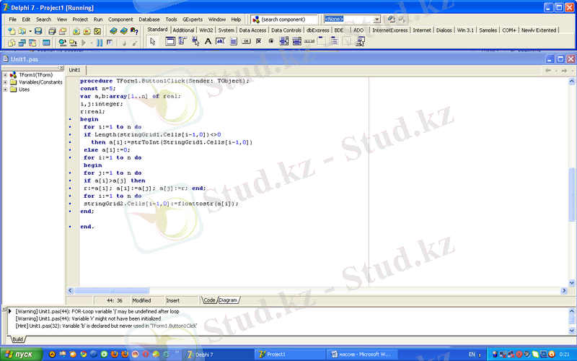
Task: Click the View Unit toolbar icon
Action: pos(12,43)
